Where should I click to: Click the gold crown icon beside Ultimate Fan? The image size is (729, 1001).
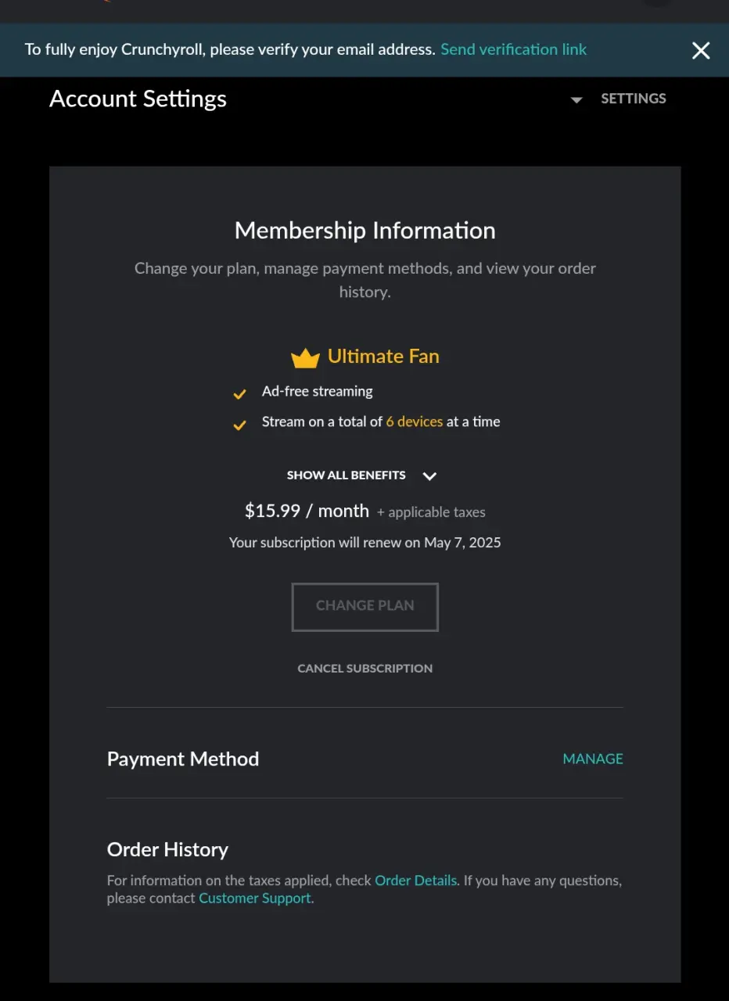tap(305, 358)
